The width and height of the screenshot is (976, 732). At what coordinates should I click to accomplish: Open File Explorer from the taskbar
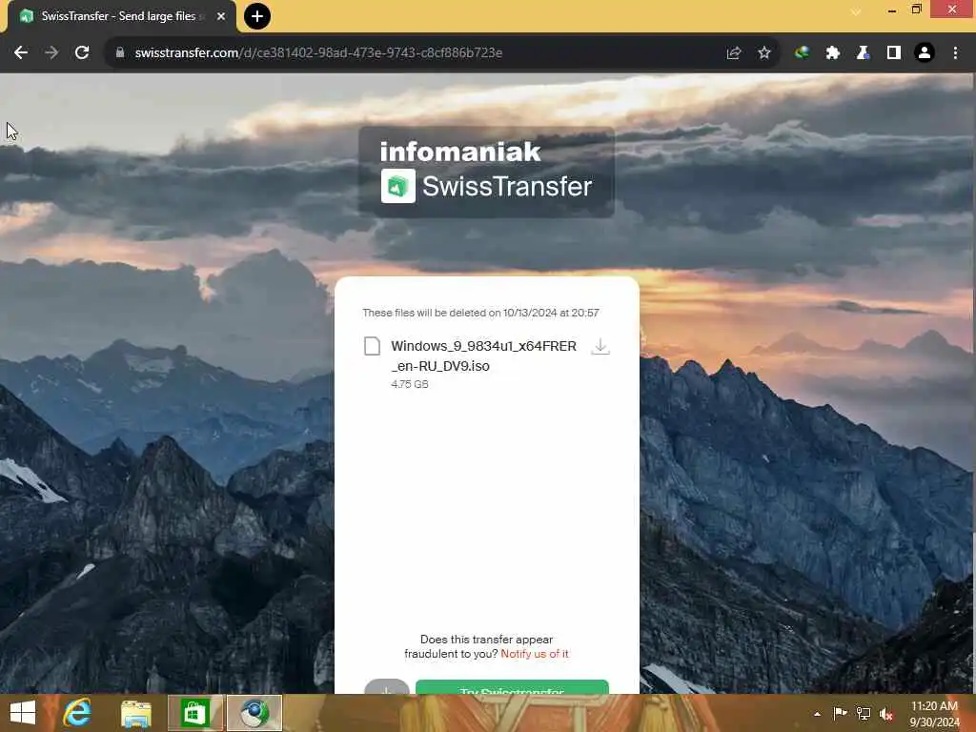tap(135, 713)
